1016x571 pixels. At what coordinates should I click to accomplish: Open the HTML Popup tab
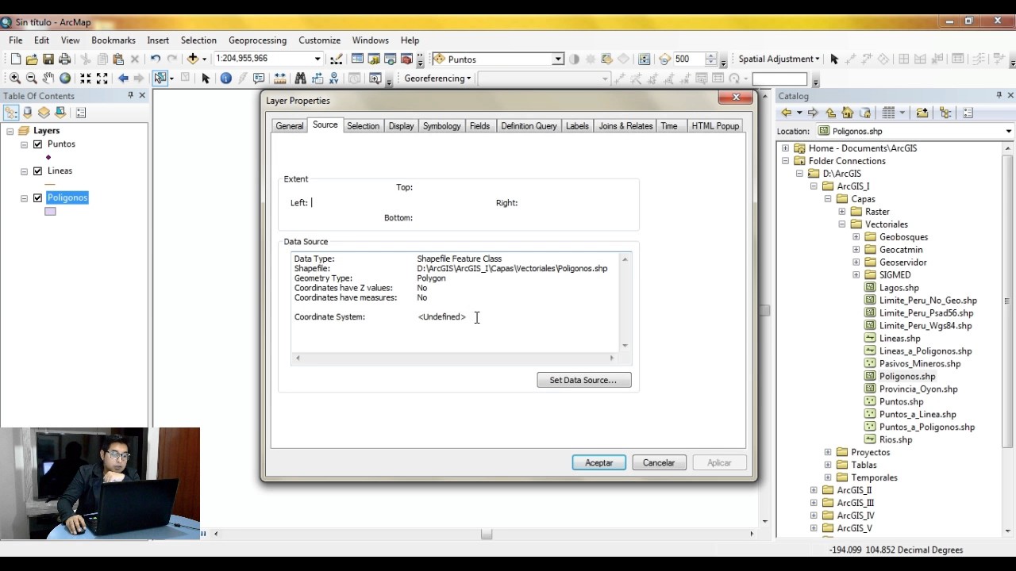(x=715, y=126)
